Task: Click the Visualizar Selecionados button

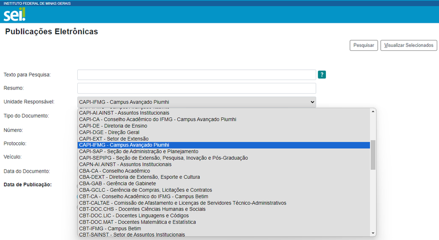Action: [409, 46]
